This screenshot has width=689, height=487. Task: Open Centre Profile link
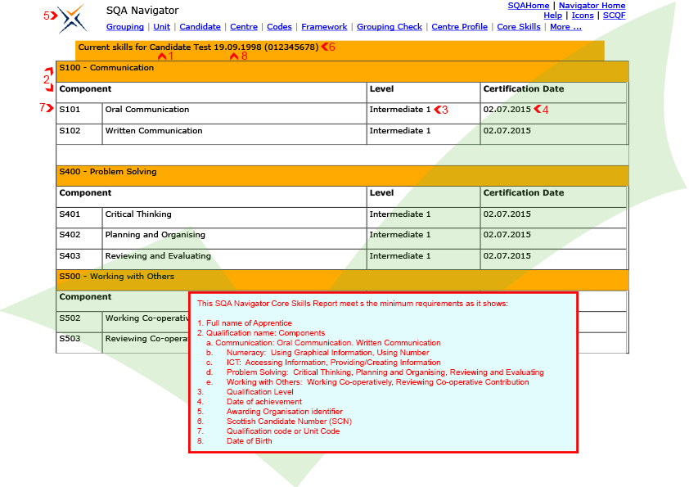pyautogui.click(x=460, y=27)
